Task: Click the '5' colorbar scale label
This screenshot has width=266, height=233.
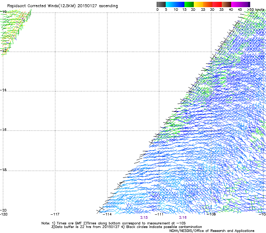Action: (x=166, y=10)
